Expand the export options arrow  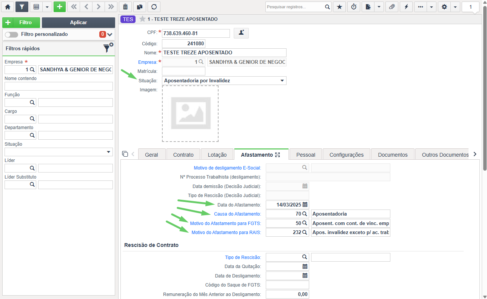point(379,7)
